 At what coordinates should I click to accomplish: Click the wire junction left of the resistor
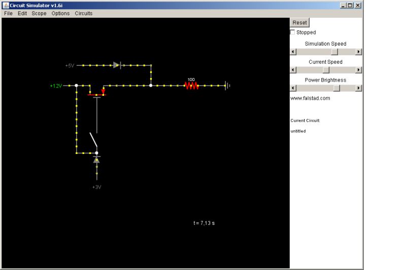[x=151, y=86]
